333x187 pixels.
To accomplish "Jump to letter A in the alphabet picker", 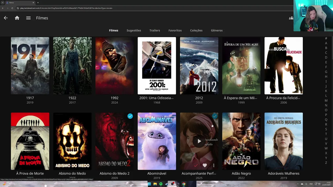I will [x=326, y=43].
